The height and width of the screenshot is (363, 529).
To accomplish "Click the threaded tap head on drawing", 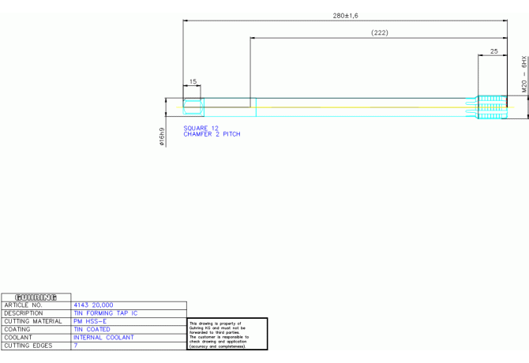I will tap(492, 107).
